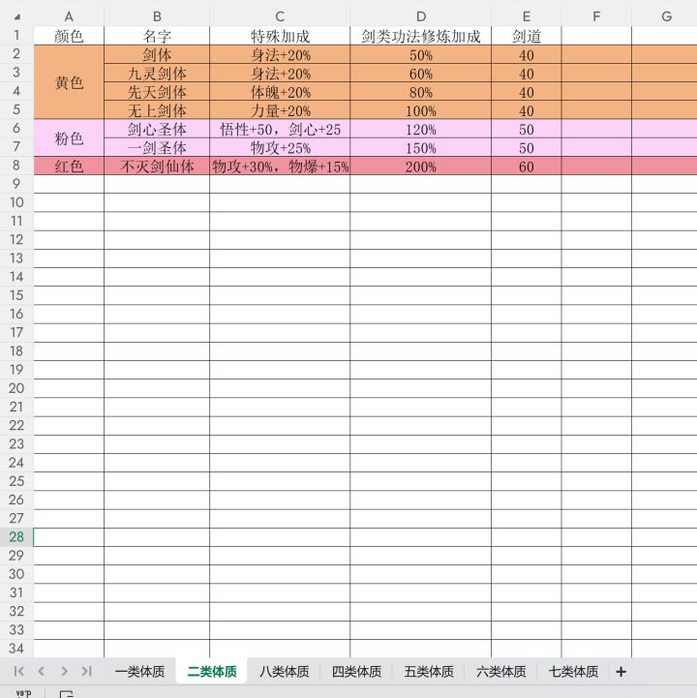The image size is (697, 698).
Task: Select the 二类体质 sheet tab
Action: 212,671
